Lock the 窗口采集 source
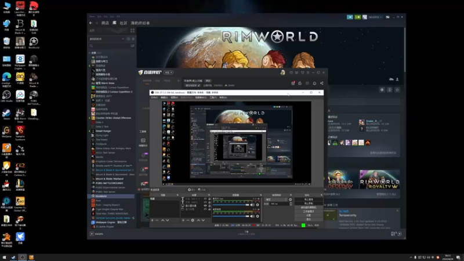The height and width of the screenshot is (261, 464). pyautogui.click(x=209, y=209)
